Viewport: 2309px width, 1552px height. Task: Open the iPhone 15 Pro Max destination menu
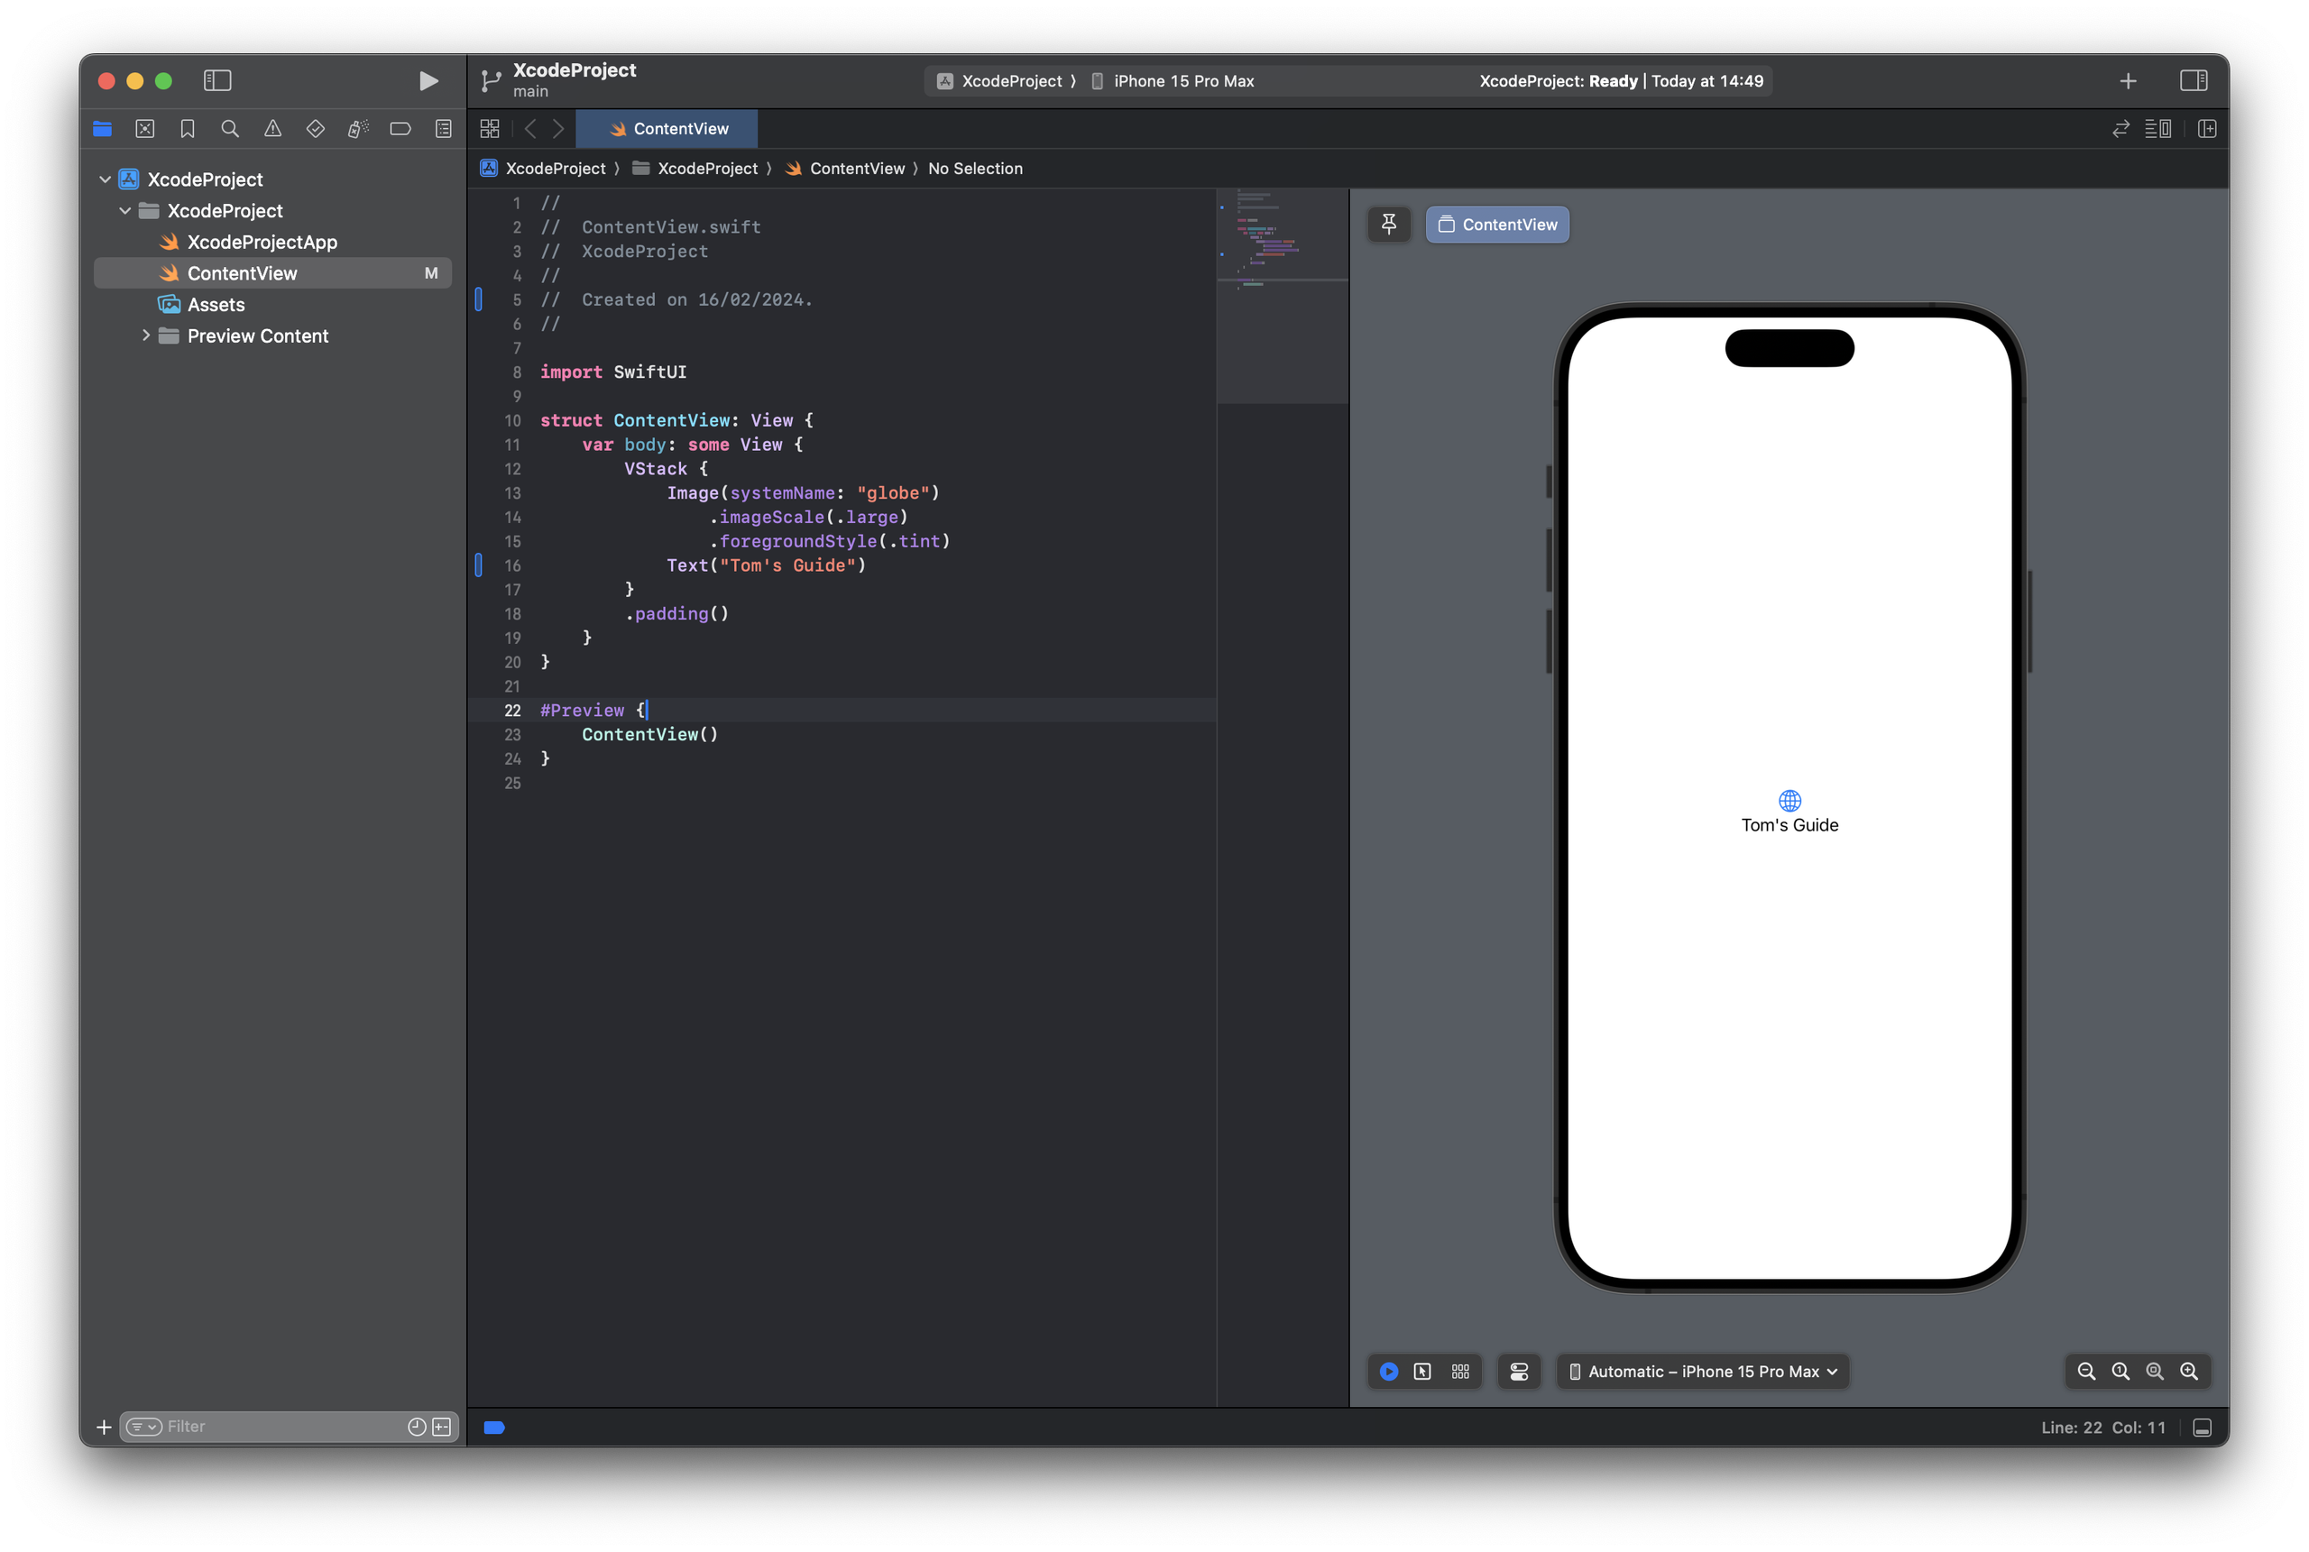1183,81
